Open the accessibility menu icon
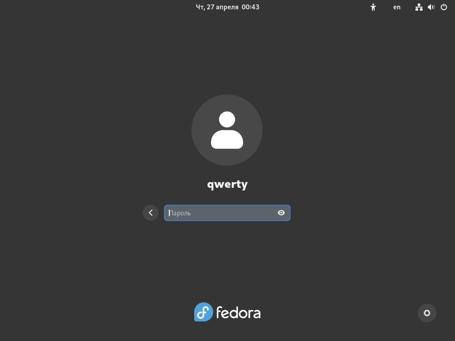 373,7
